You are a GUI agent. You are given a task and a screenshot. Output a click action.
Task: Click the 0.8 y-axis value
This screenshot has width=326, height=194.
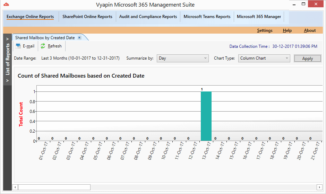click(x=33, y=102)
